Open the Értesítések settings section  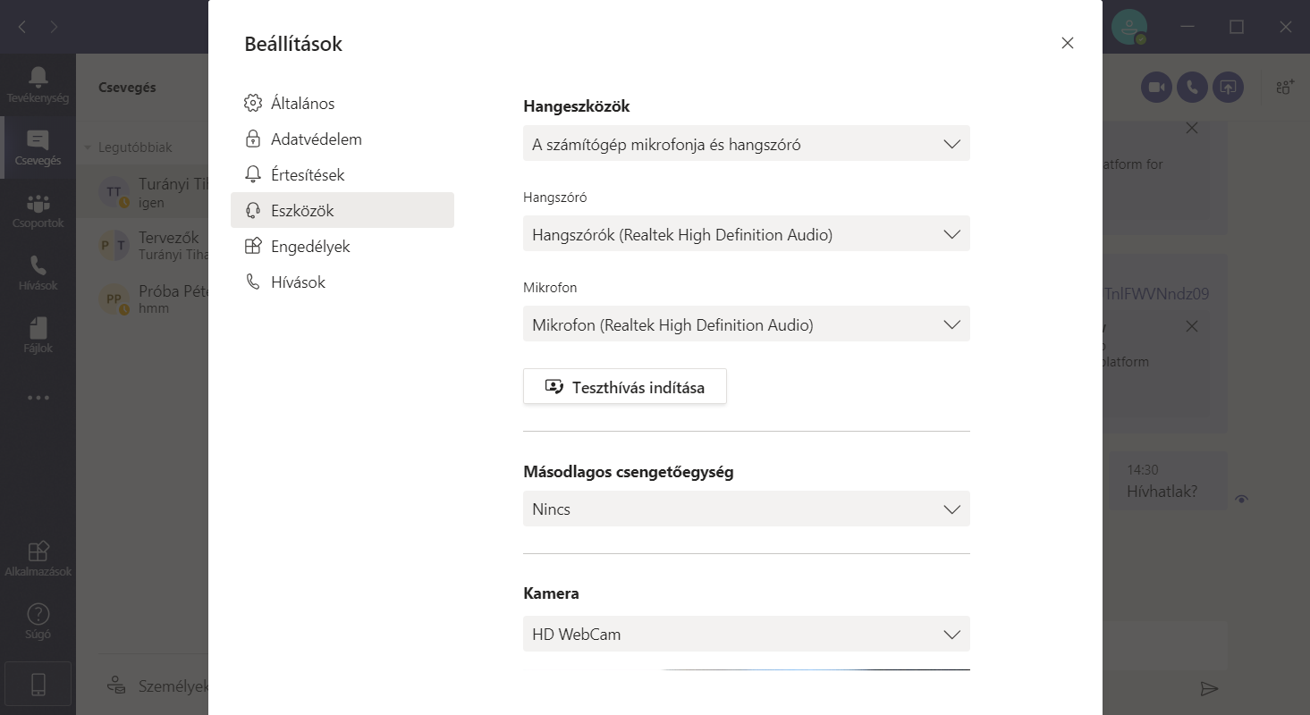click(x=308, y=175)
